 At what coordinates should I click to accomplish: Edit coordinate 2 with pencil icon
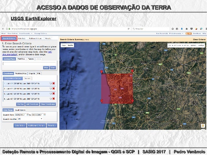(51, 88)
